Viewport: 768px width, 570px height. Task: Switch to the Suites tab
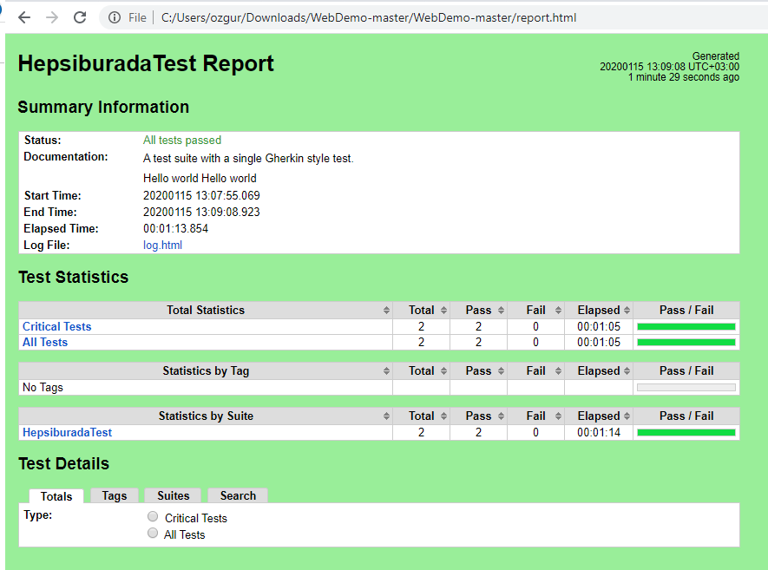pyautogui.click(x=173, y=495)
